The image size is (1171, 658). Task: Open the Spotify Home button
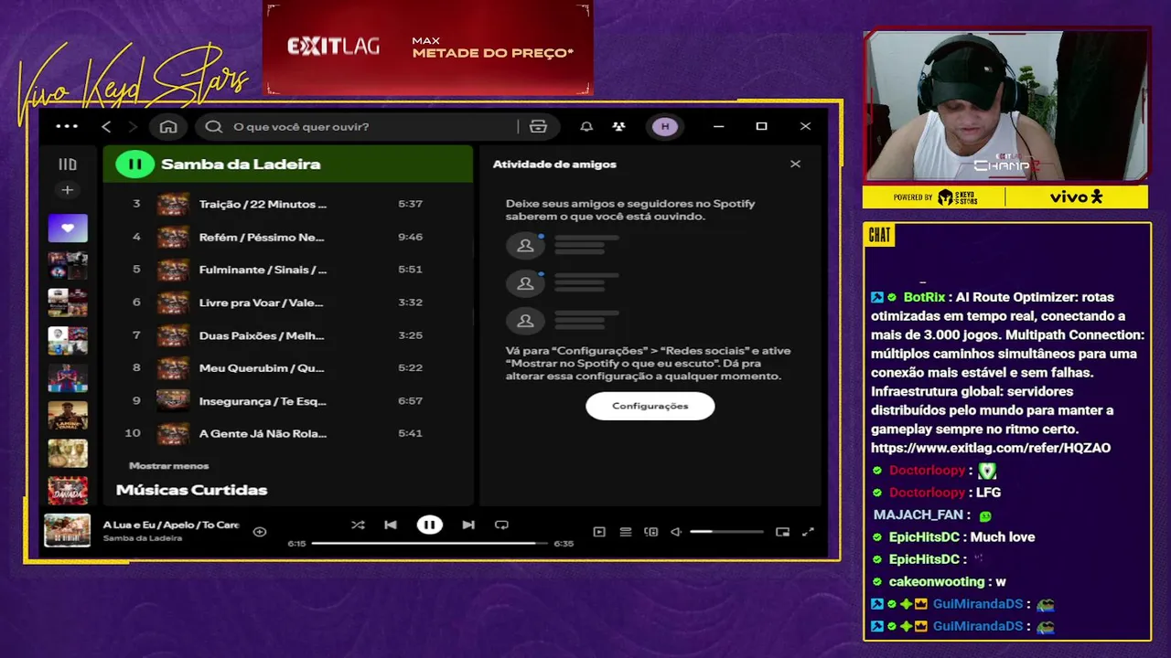(168, 126)
